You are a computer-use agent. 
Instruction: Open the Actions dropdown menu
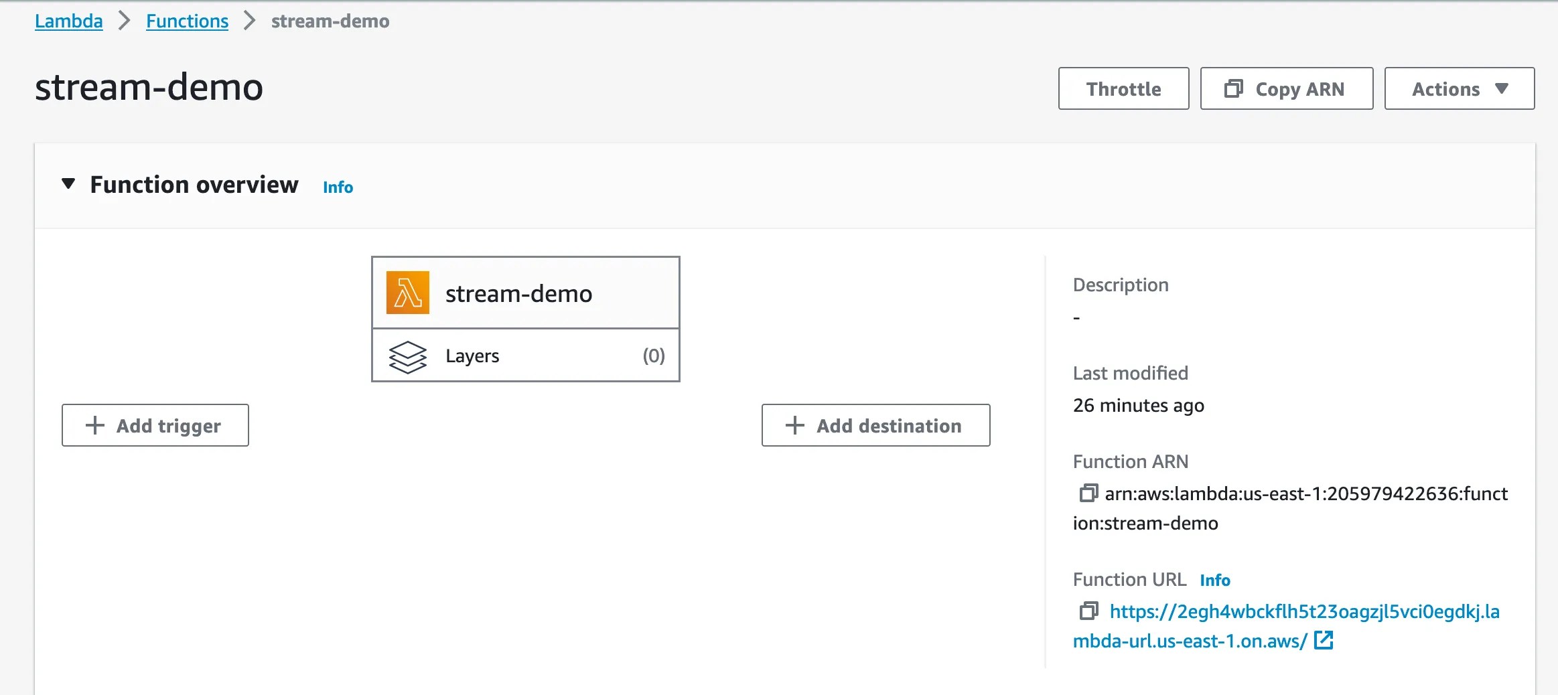tap(1458, 88)
